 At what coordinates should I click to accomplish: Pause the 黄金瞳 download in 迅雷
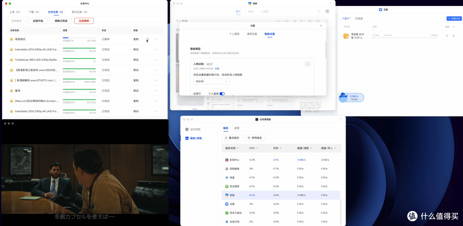click(447, 36)
